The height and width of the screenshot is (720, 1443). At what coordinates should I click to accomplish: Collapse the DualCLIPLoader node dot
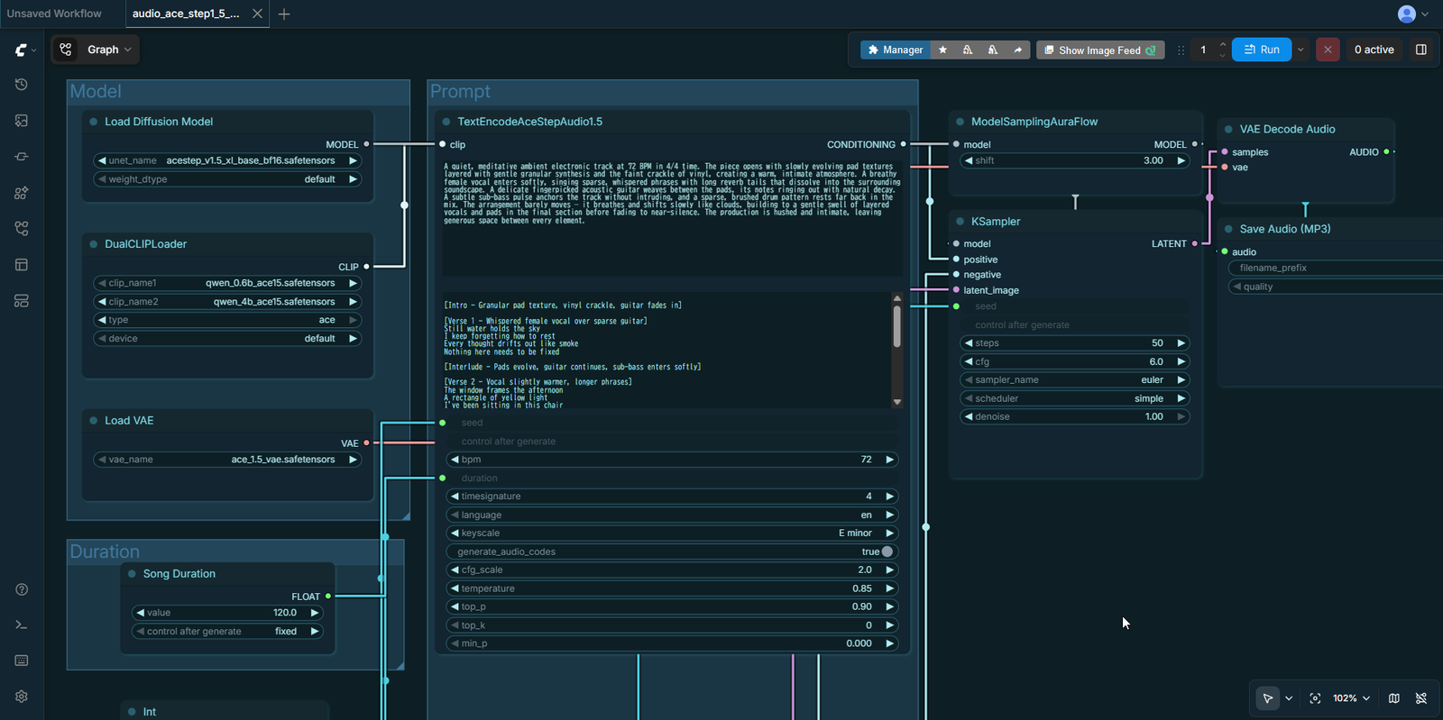point(93,244)
